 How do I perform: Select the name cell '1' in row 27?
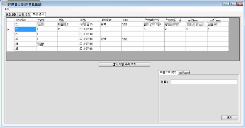click(47, 29)
